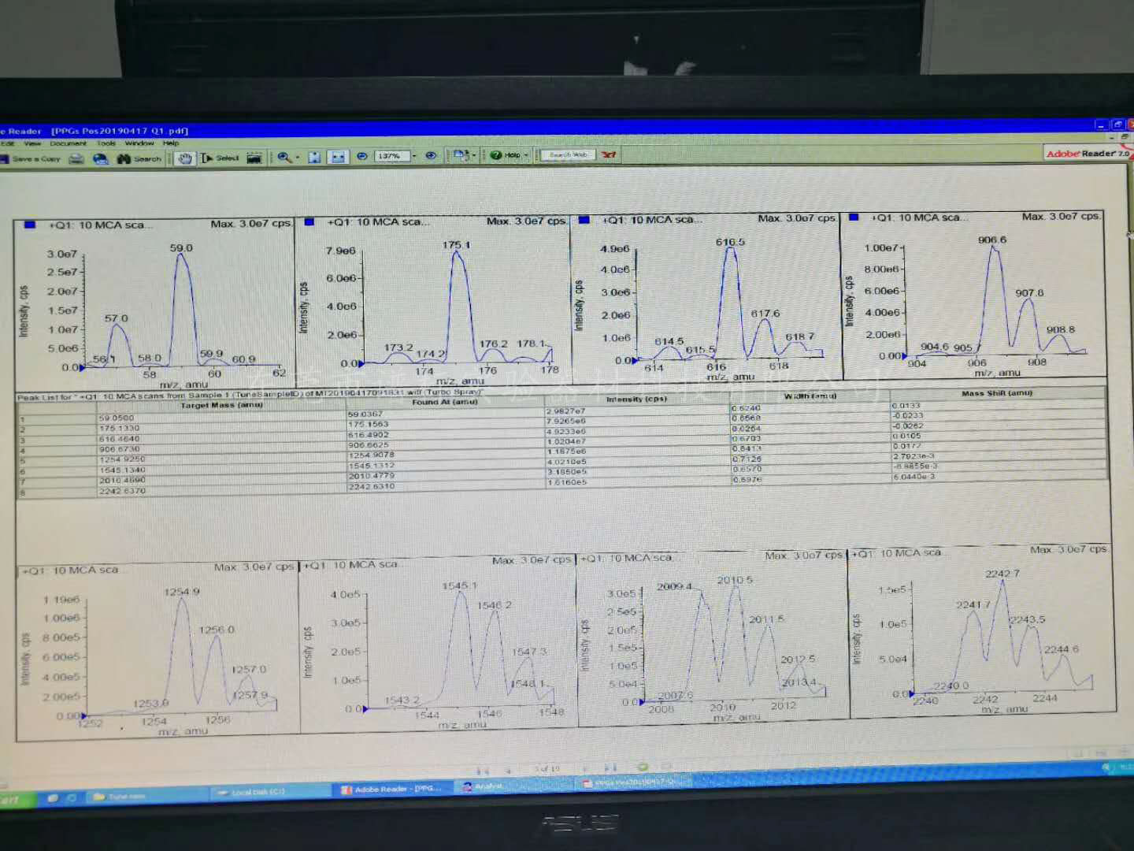This screenshot has width=1134, height=851.
Task: Open the zoom percentage dropdown arrow
Action: pyautogui.click(x=414, y=156)
